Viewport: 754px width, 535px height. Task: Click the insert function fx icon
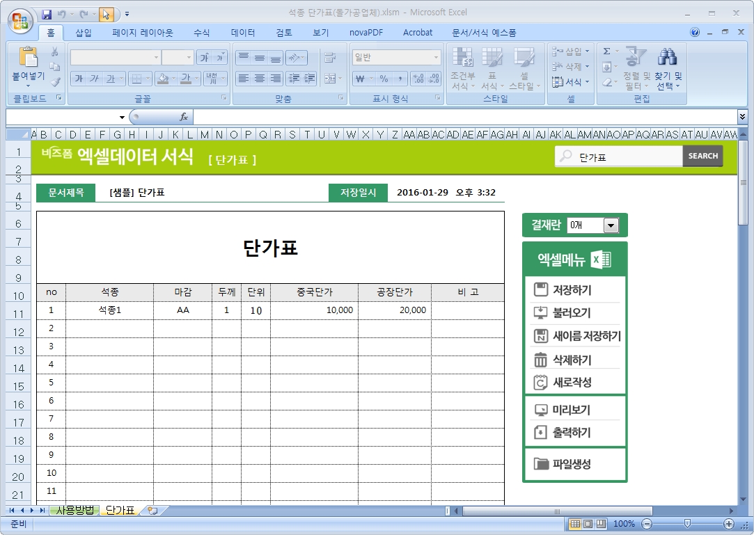tap(184, 117)
